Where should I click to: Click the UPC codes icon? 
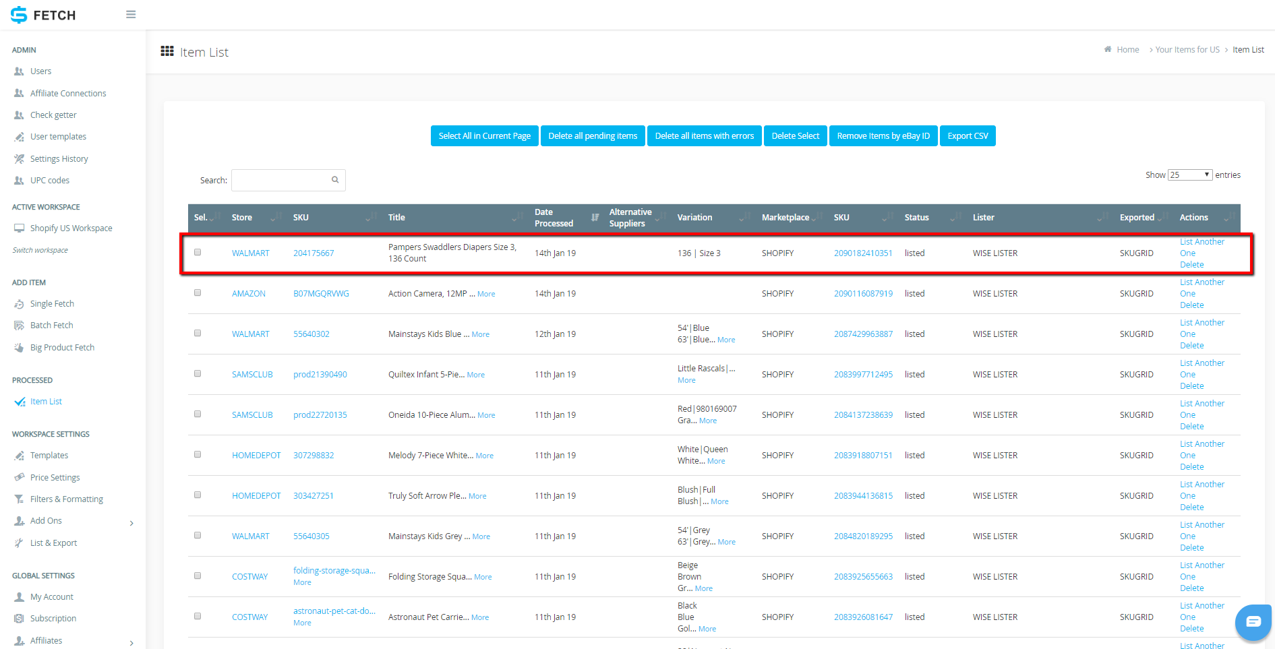pos(19,181)
